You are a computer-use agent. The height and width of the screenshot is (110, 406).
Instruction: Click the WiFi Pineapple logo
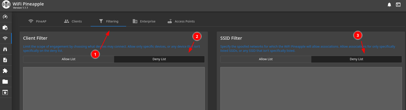tap(6, 5)
